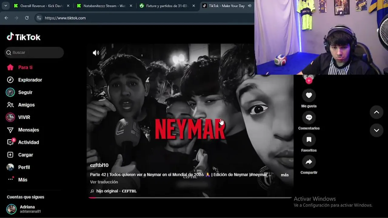Select the TikTok Make Your Day tab
Viewport: 388px width, 218px height.
click(x=227, y=6)
